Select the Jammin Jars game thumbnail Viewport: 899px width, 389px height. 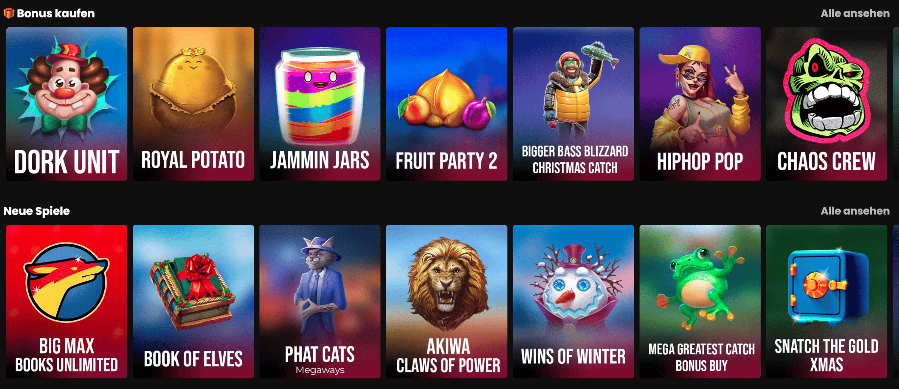320,104
